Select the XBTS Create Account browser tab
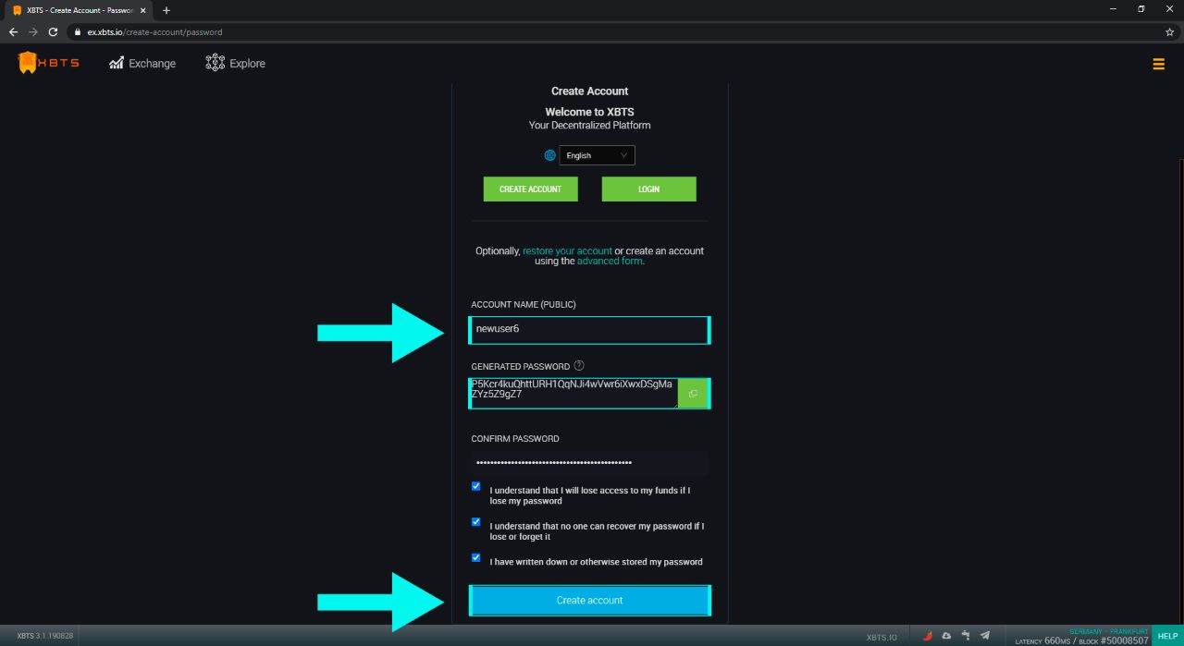The height and width of the screenshot is (646, 1184). pyautogui.click(x=80, y=10)
